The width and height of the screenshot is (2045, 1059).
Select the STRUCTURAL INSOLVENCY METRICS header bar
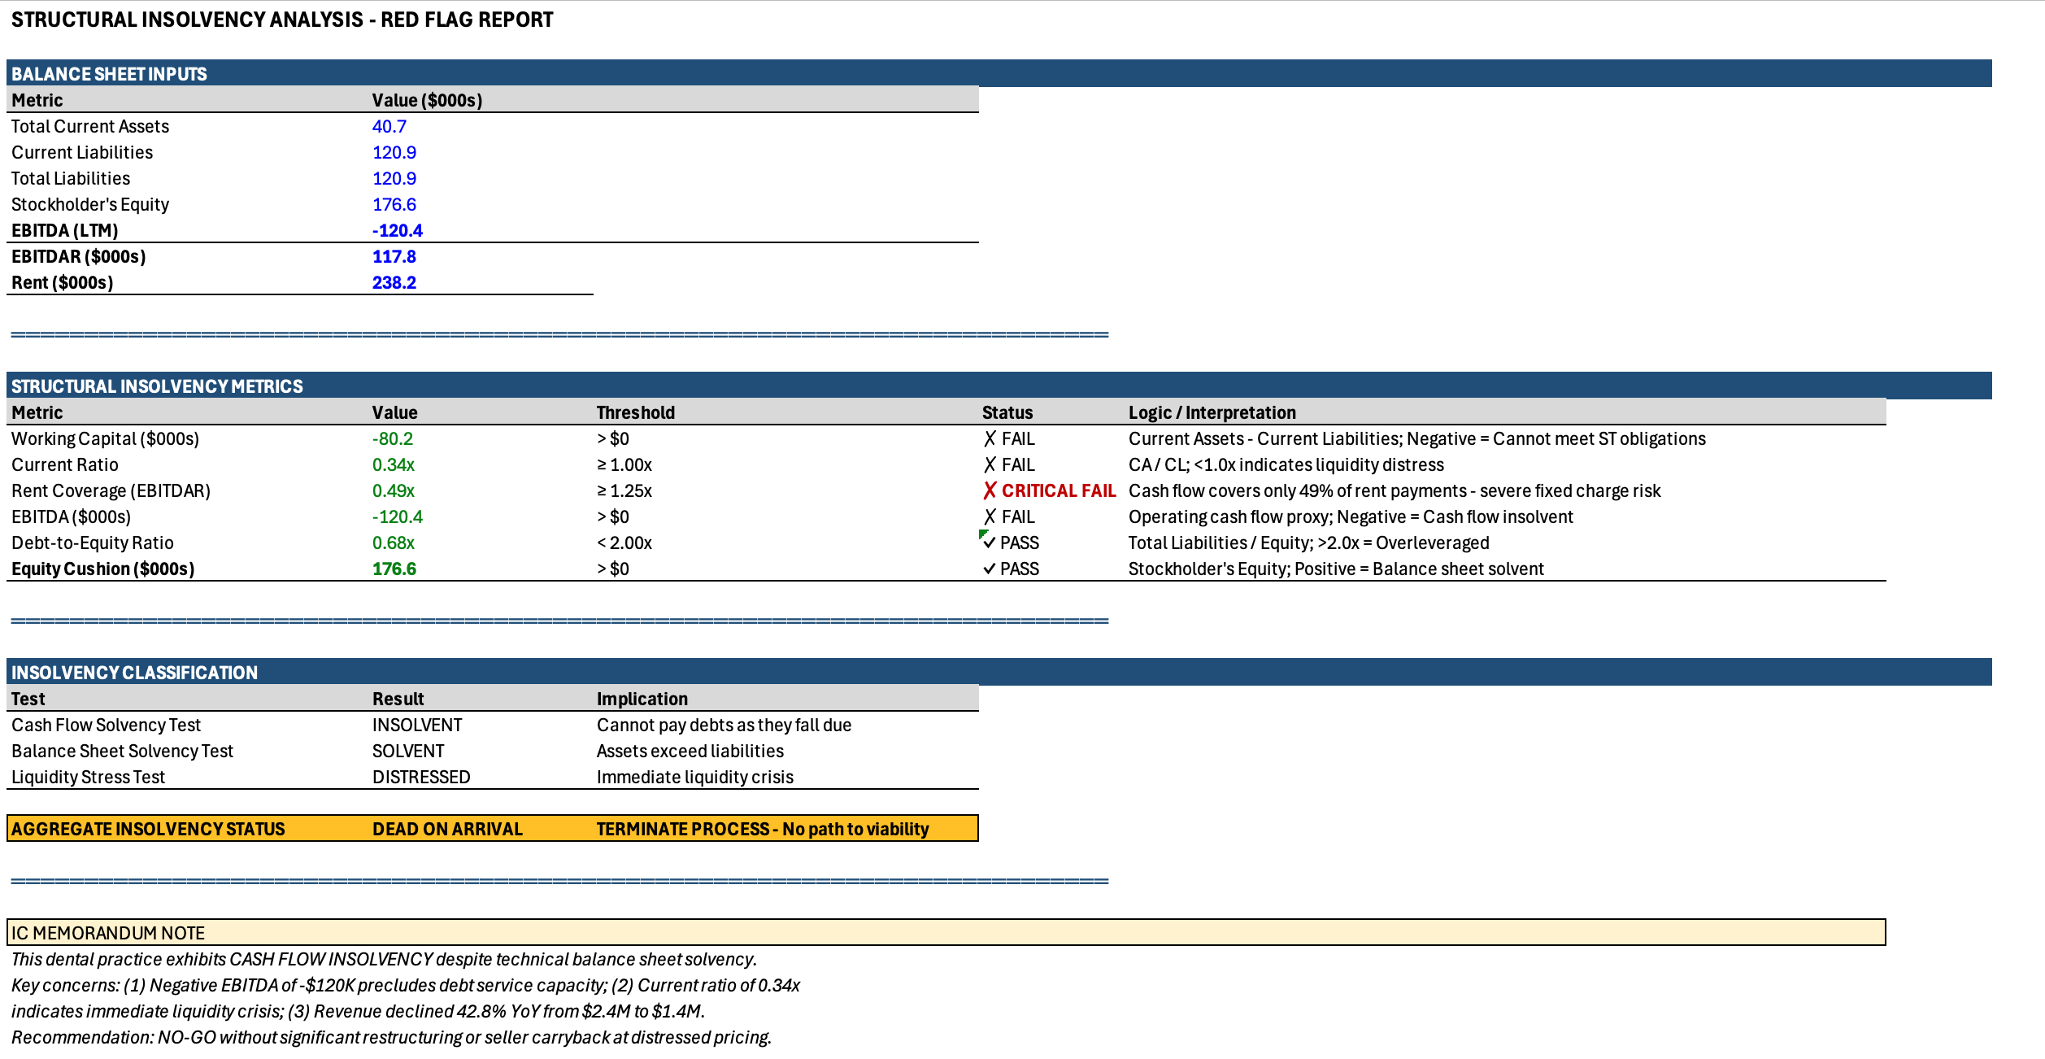(157, 386)
